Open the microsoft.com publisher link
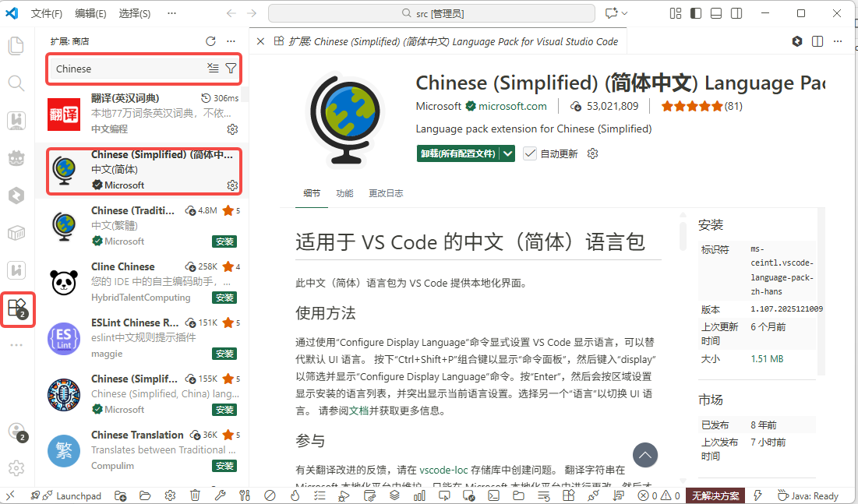Image resolution: width=858 pixels, height=504 pixels. [512, 106]
